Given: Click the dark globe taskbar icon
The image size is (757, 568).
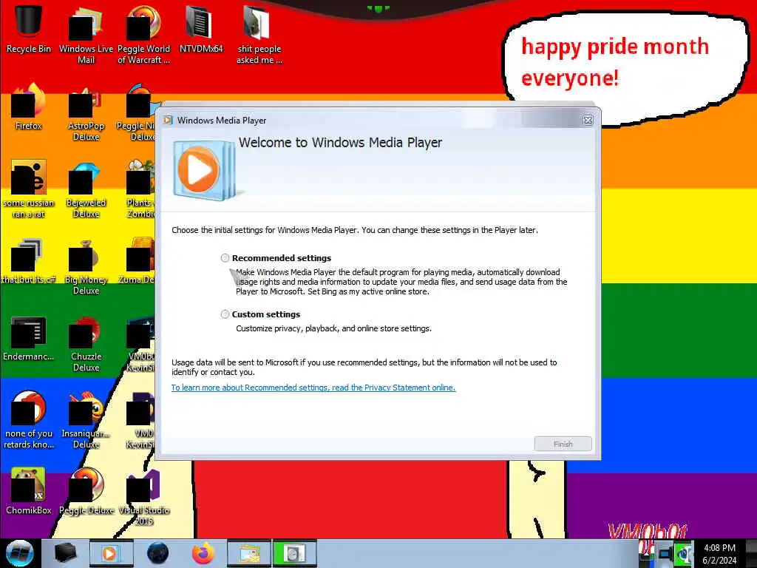Looking at the screenshot, I should coord(158,553).
